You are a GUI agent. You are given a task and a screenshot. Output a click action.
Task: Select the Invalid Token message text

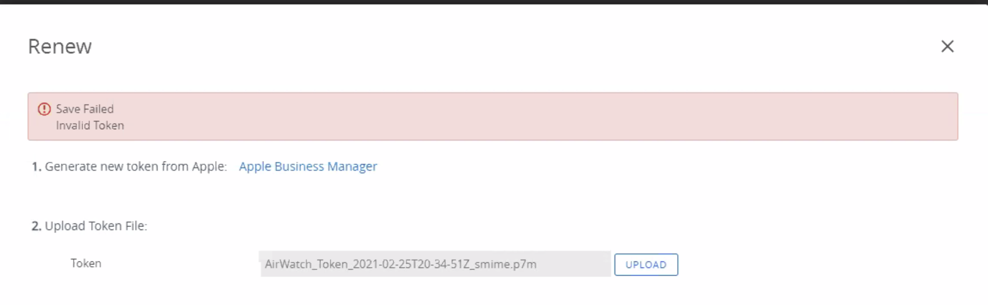[90, 125]
